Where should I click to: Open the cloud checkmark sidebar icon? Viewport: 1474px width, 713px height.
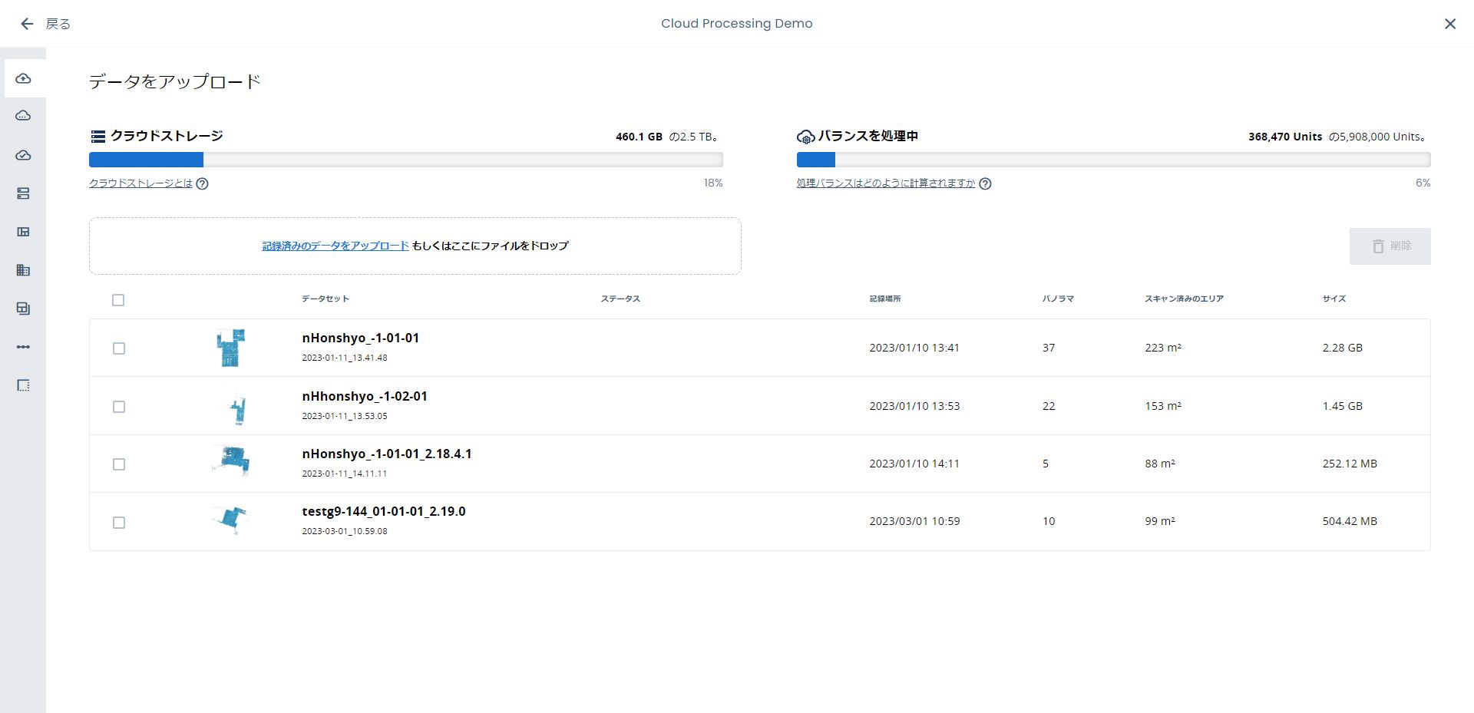(x=23, y=155)
